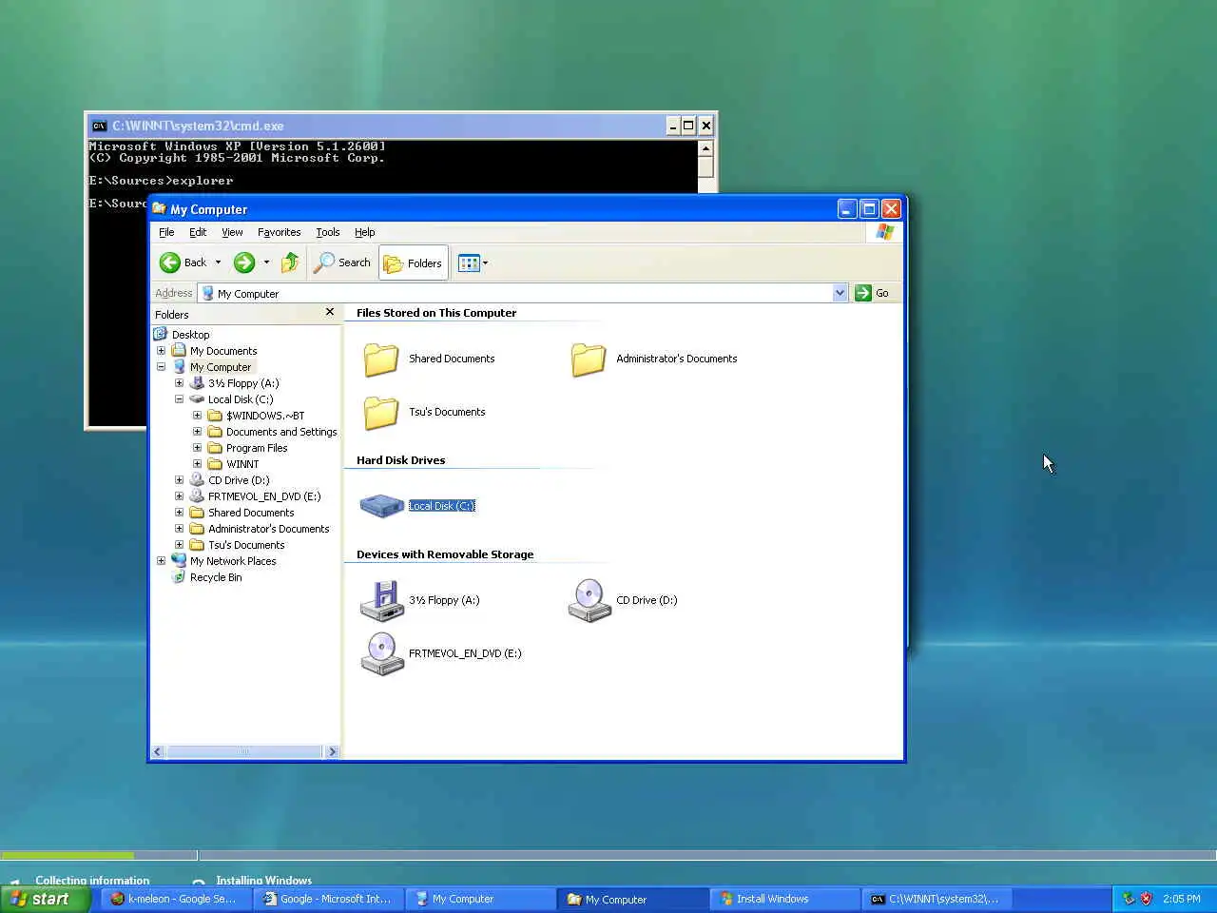Expand 3½ Floppy (A:) tree node
The width and height of the screenshot is (1217, 913).
[x=179, y=383]
